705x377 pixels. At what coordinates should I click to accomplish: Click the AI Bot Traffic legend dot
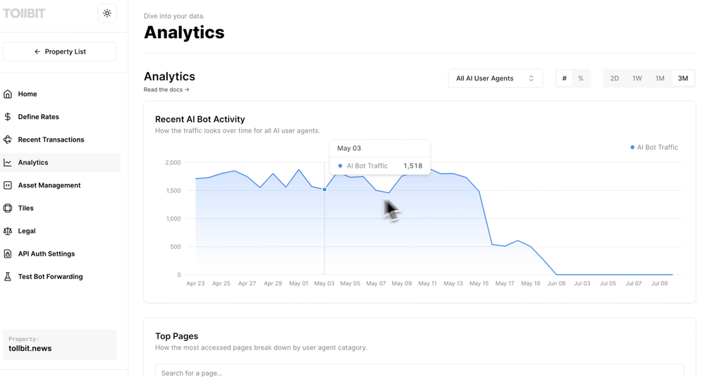tap(632, 147)
